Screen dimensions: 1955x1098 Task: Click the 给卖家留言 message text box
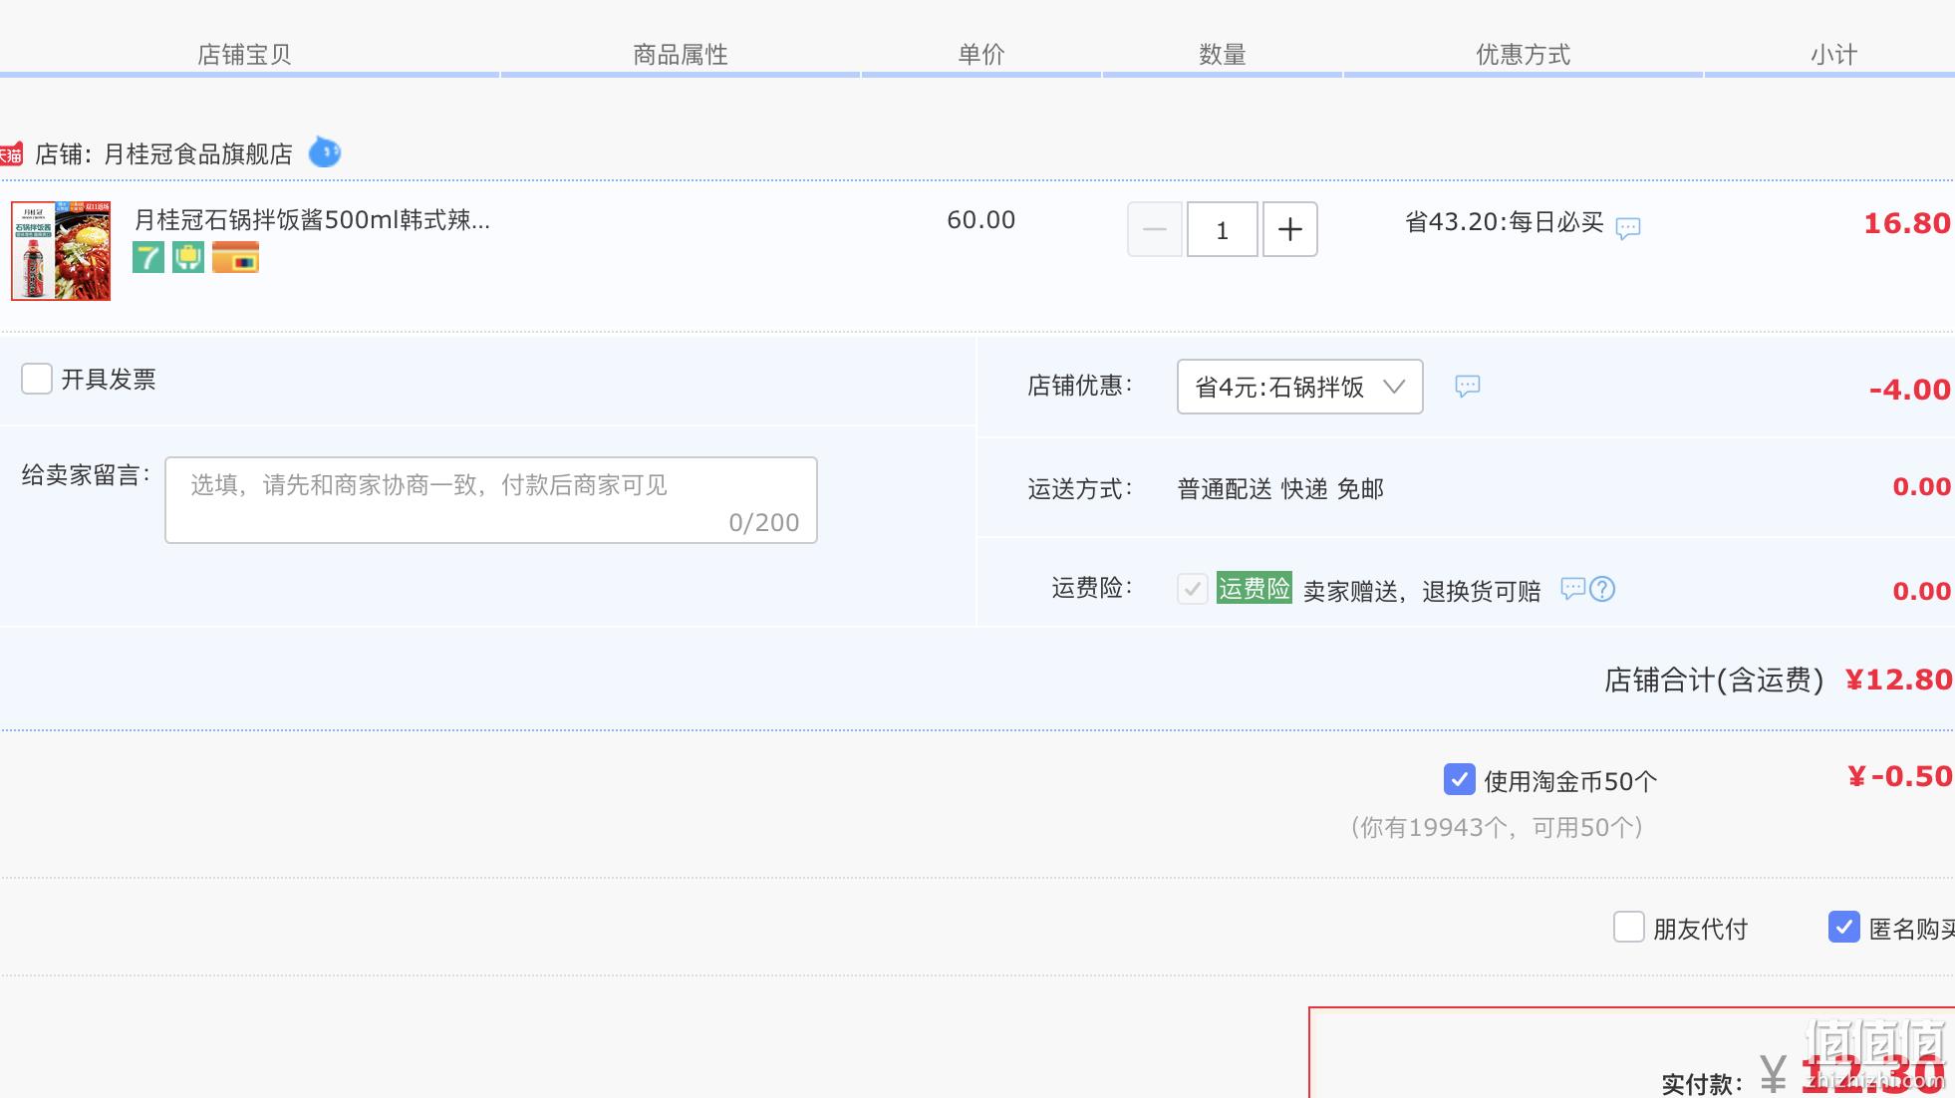tap(491, 500)
